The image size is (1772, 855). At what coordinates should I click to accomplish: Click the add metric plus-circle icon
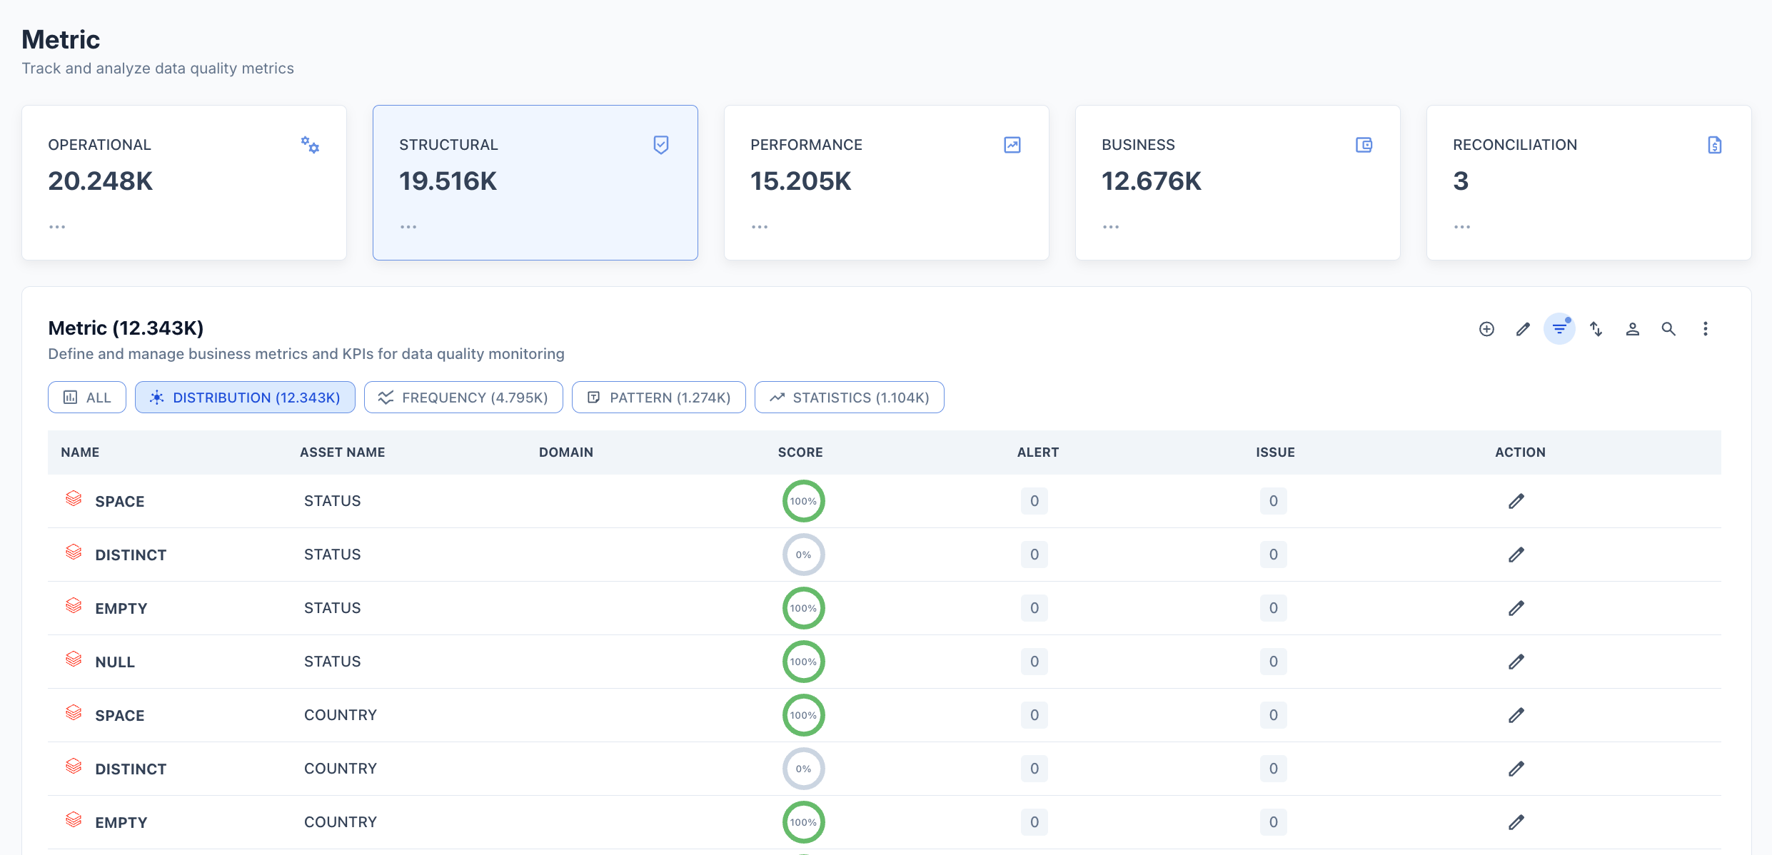pos(1486,329)
